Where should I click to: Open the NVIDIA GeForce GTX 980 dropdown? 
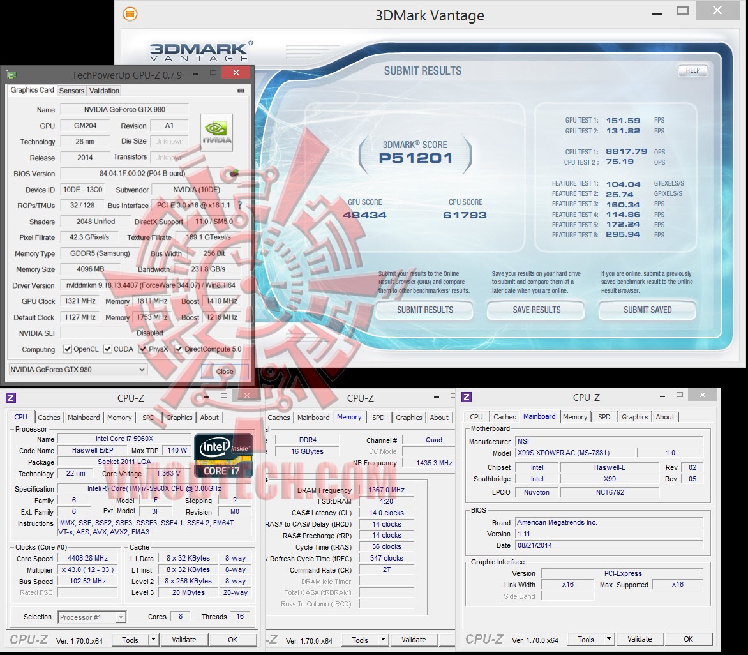78,369
